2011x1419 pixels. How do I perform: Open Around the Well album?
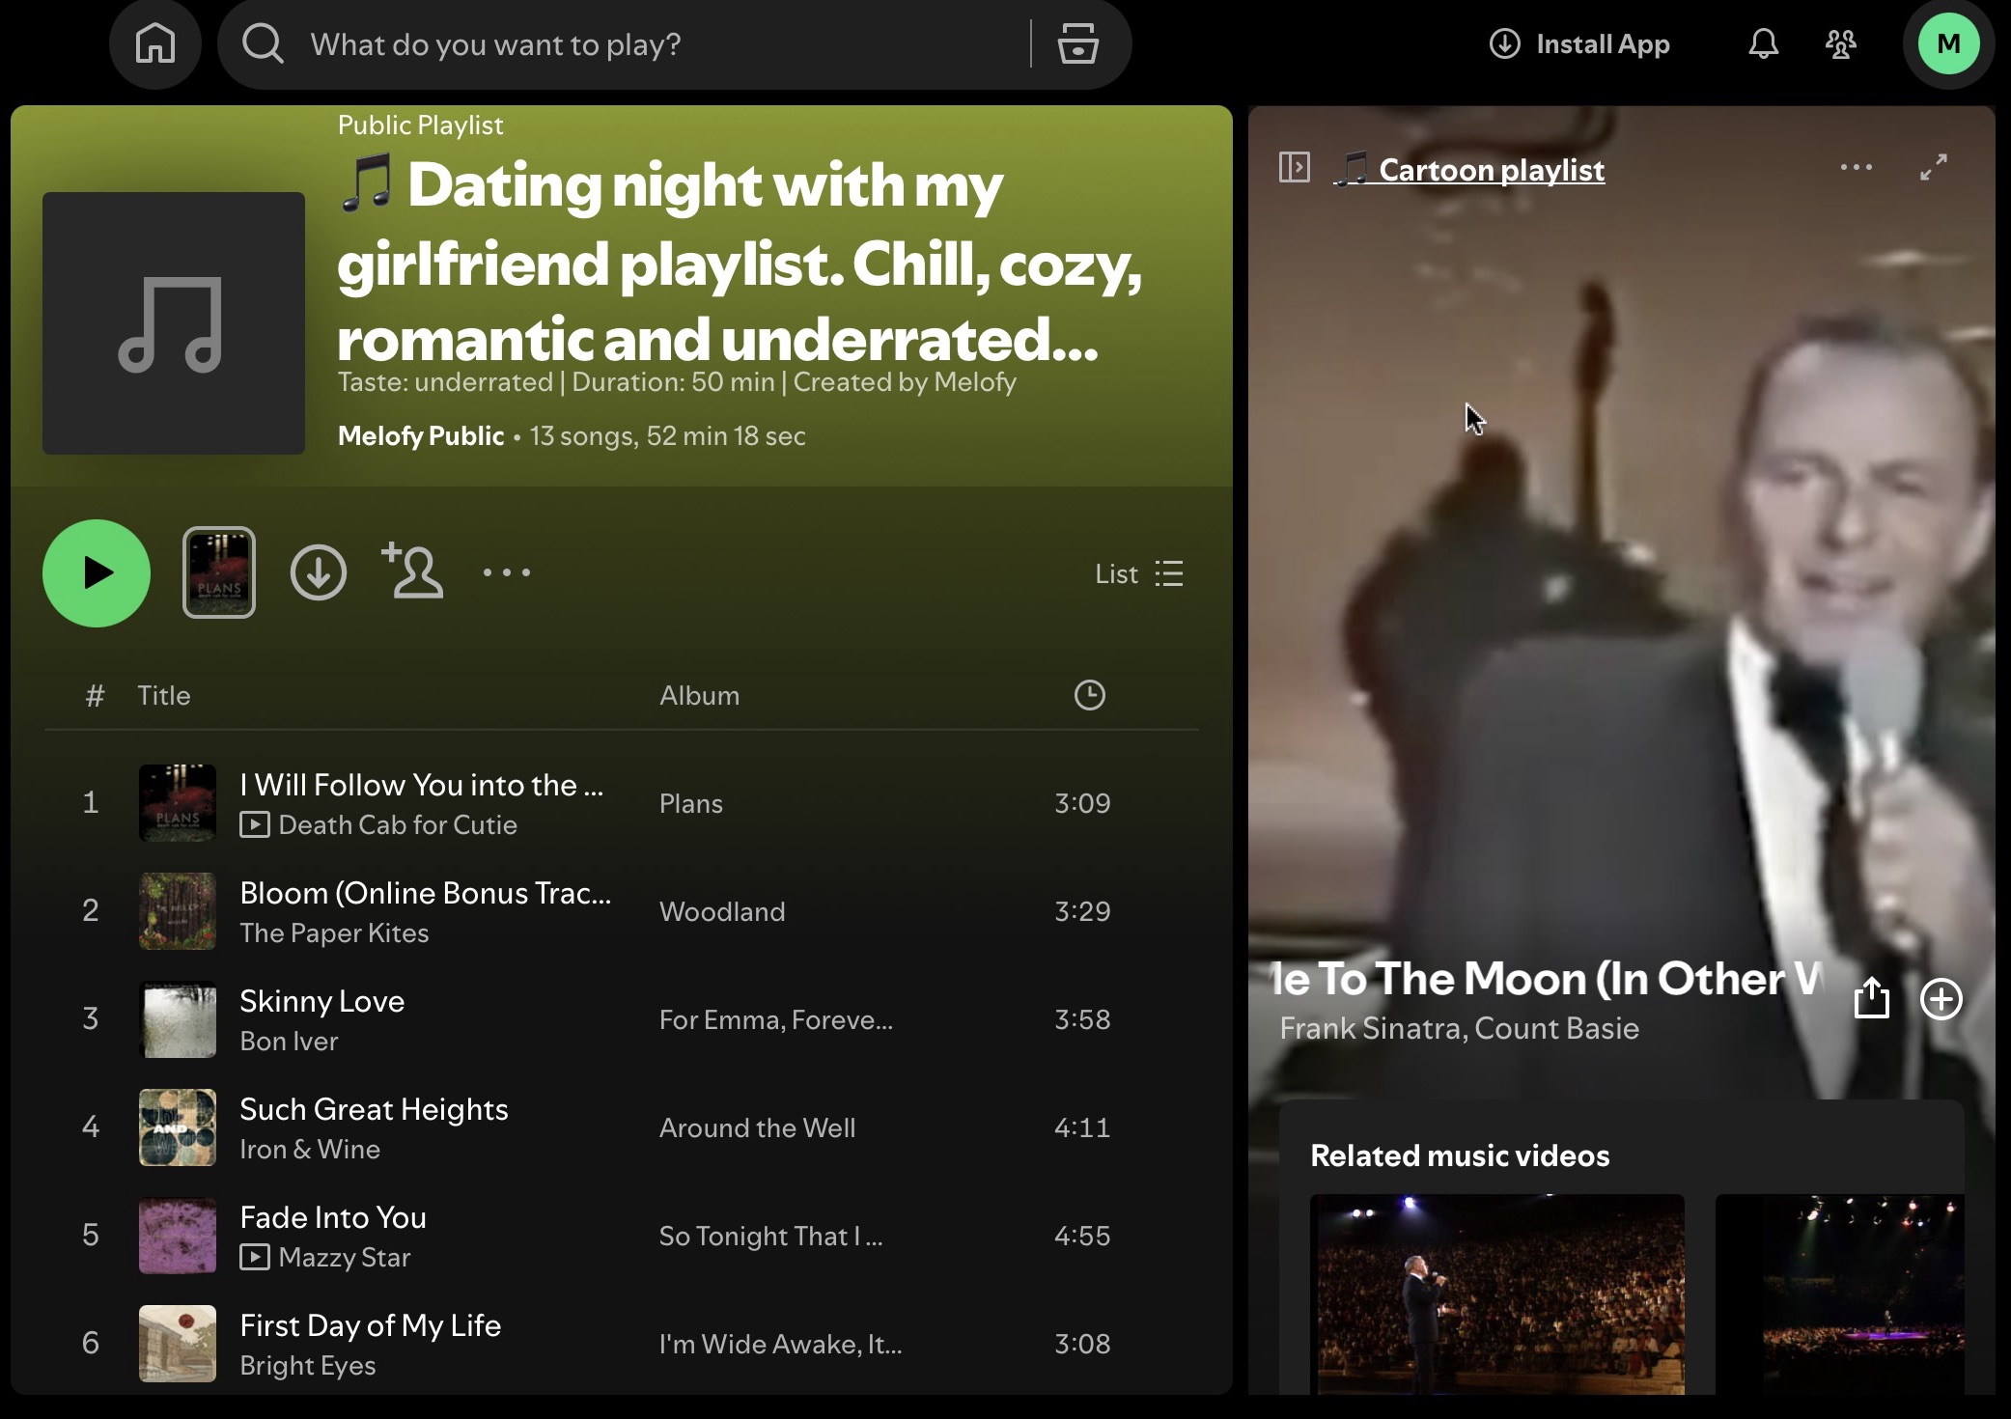coord(758,1127)
